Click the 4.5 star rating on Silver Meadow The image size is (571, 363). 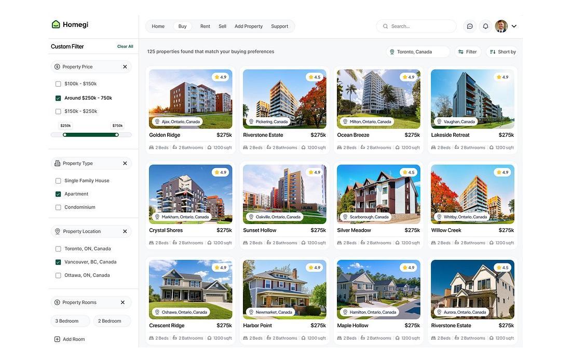click(409, 172)
